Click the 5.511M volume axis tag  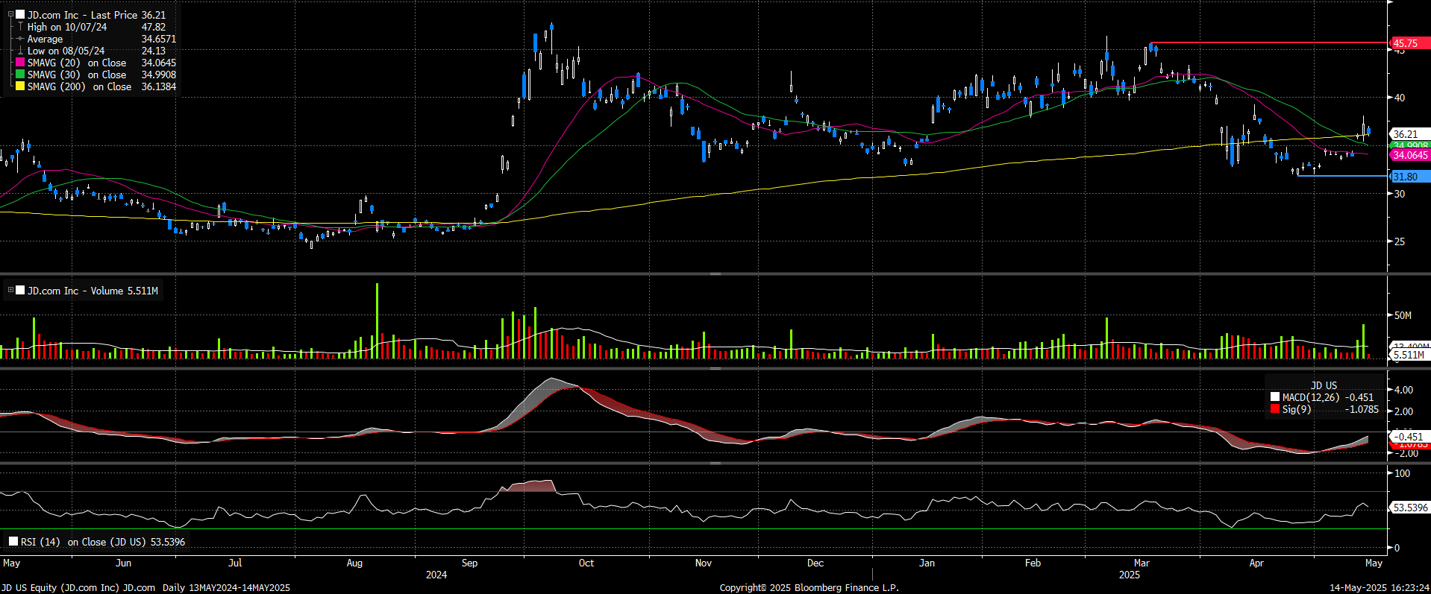(x=1409, y=355)
